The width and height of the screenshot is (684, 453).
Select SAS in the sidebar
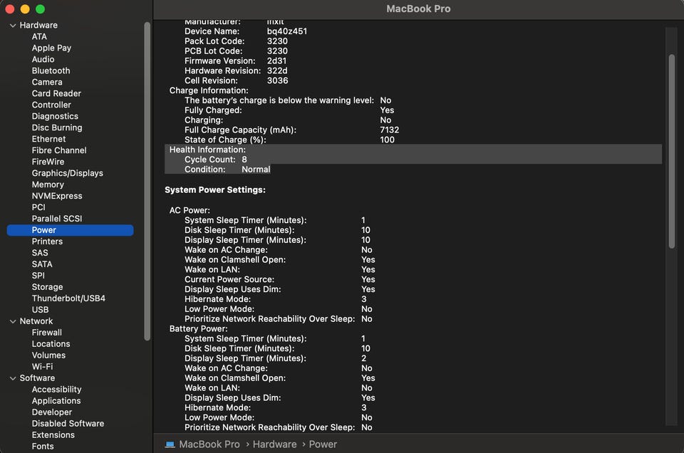(40, 252)
